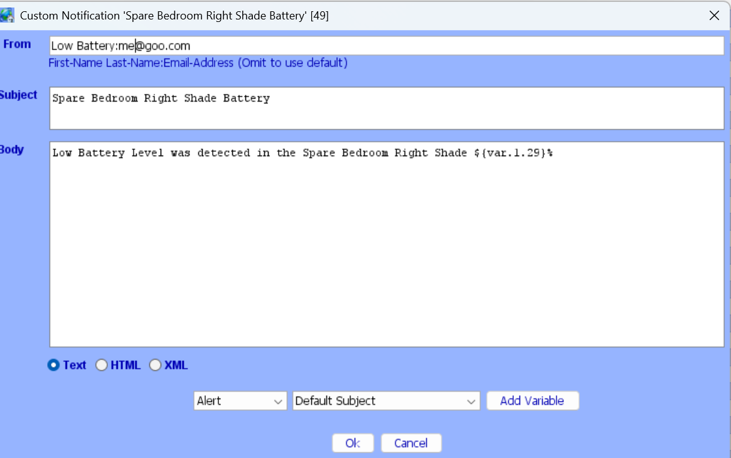Click into the From address field

(x=387, y=46)
